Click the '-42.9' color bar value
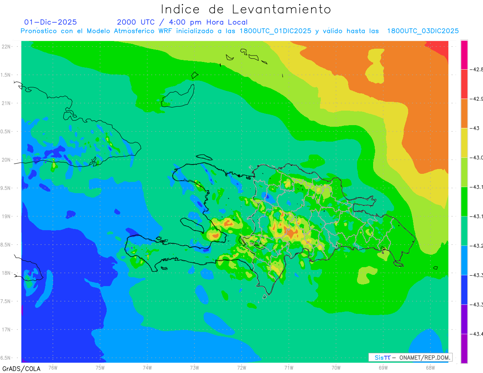 tap(477, 99)
